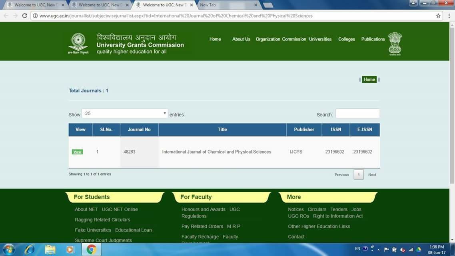The height and width of the screenshot is (256, 455).
Task: Open File Explorer from the taskbar
Action: 50,250
